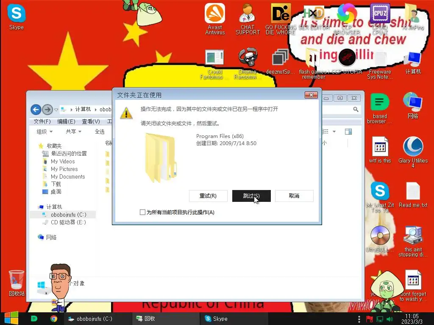Launch Chrome from the taskbar

click(x=54, y=319)
